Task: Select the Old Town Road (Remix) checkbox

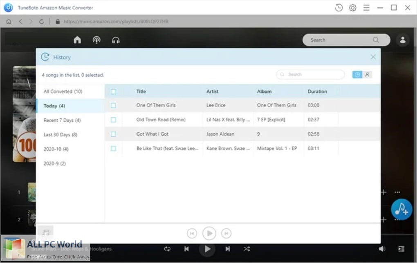Action: [x=113, y=120]
